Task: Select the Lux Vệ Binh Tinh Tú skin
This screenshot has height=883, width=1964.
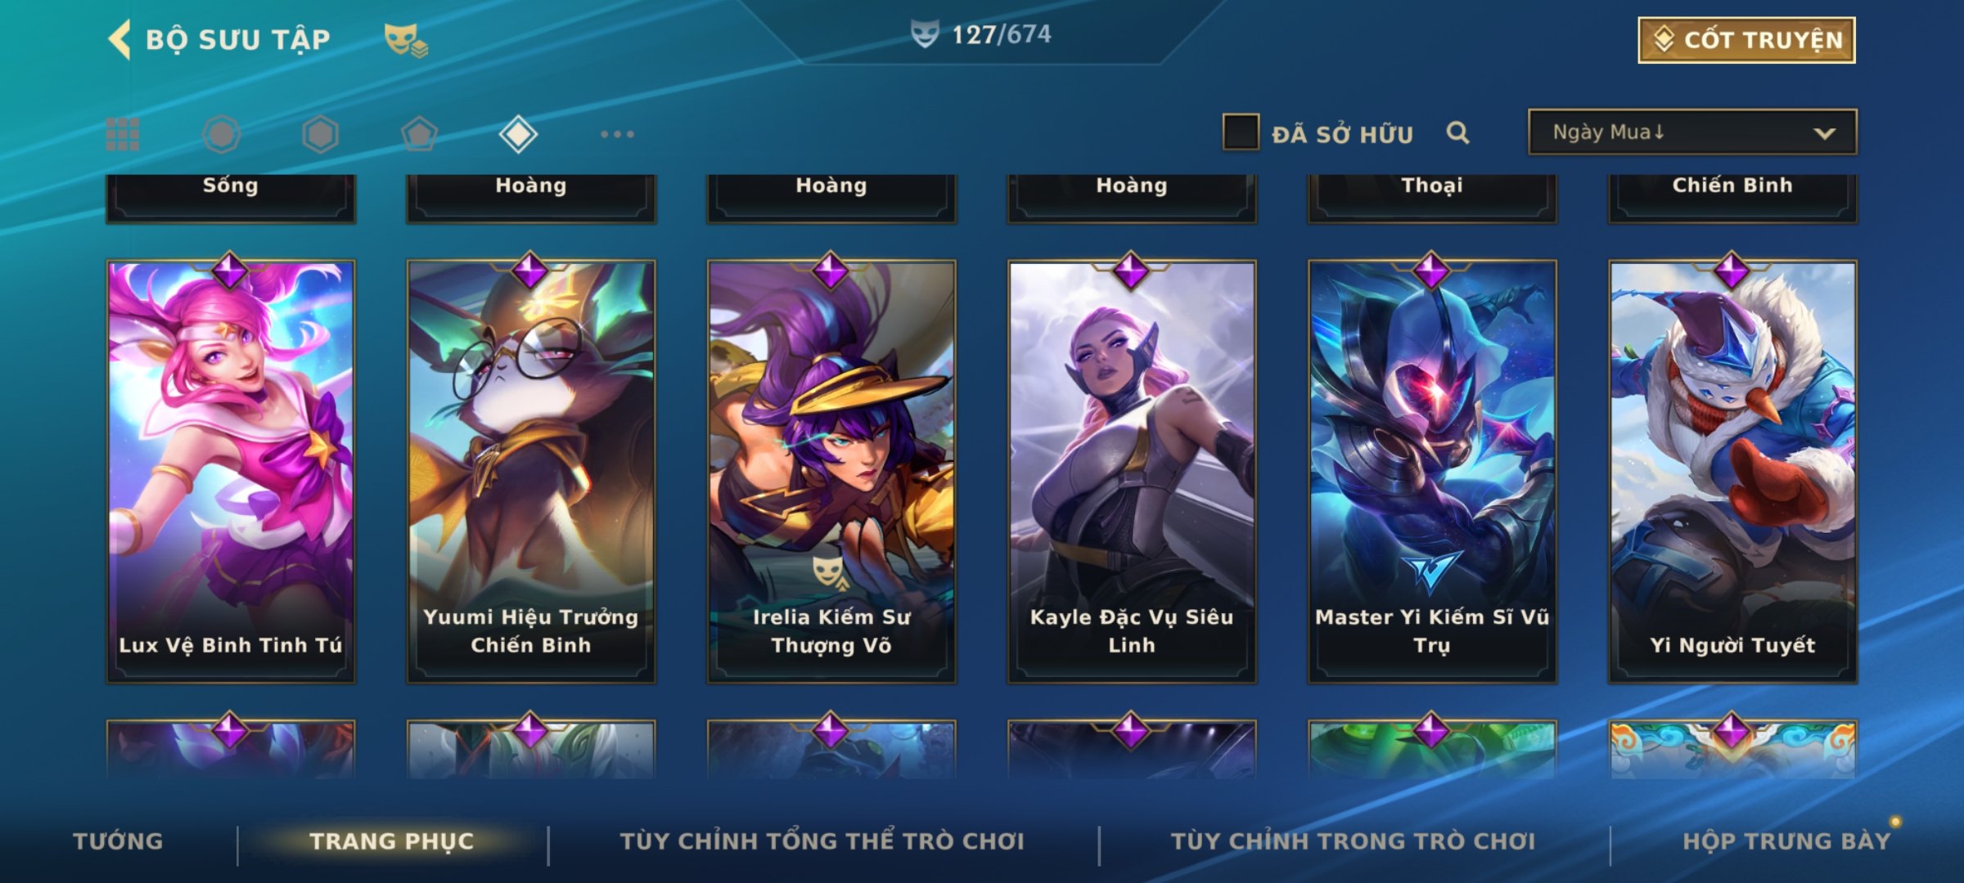Action: (231, 472)
